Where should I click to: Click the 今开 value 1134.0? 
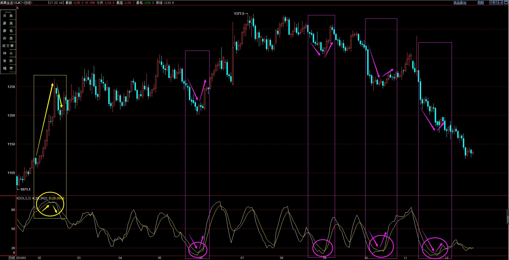[109, 3]
